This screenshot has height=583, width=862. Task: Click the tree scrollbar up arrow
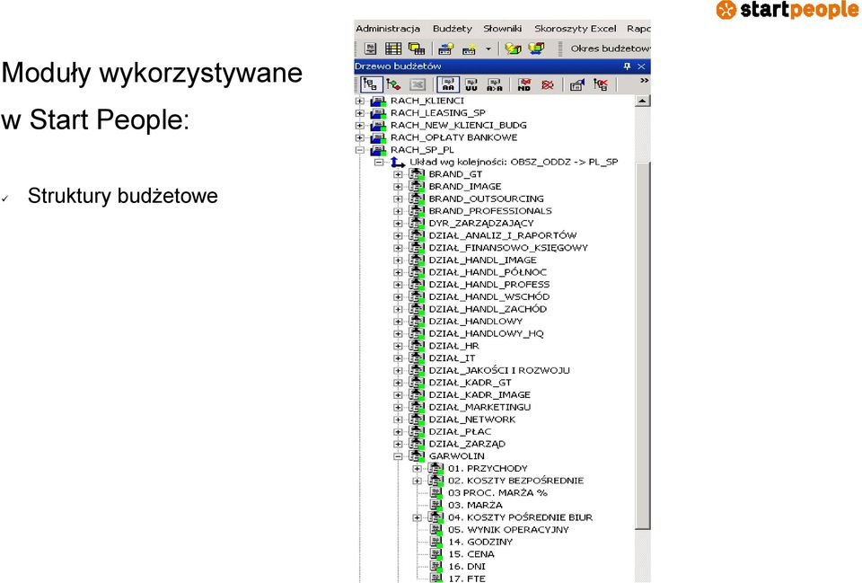coord(642,102)
